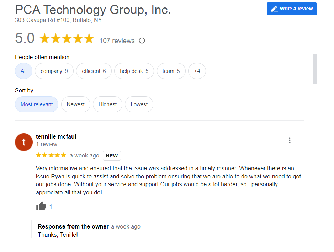Filter reviews mentioning help desk
The image size is (334, 252).
[x=134, y=71]
